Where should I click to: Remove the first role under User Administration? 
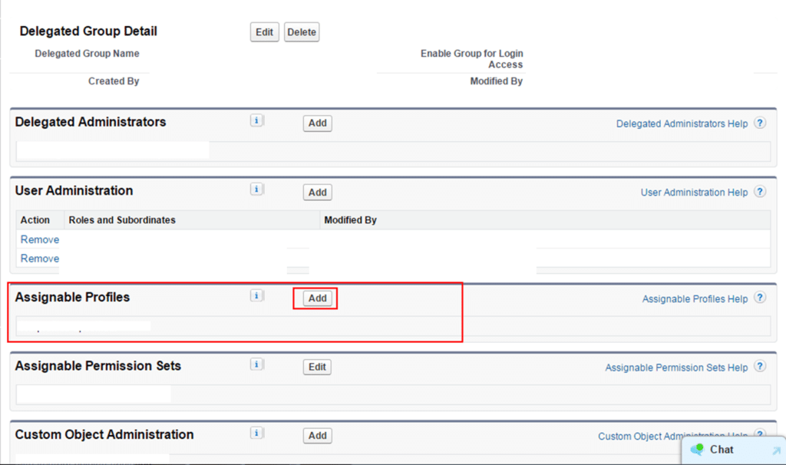40,239
